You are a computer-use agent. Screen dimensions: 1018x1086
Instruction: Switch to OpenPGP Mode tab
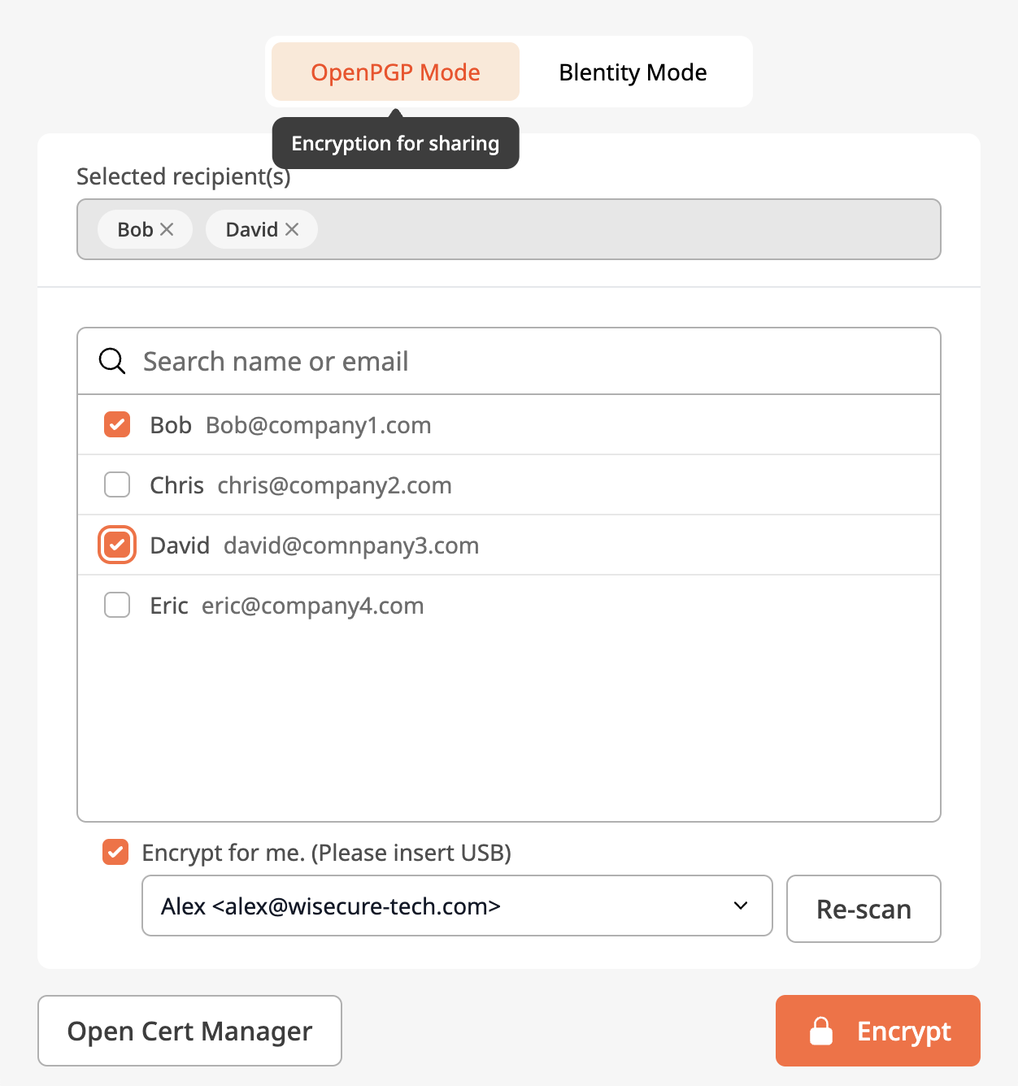coord(395,72)
